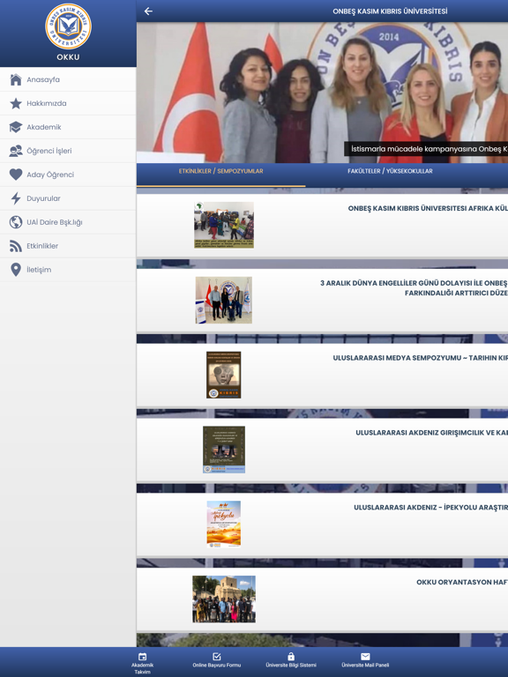This screenshot has height=677, width=508.
Task: Click the Online Başvuru Formu checkbox icon
Action: pyautogui.click(x=217, y=657)
